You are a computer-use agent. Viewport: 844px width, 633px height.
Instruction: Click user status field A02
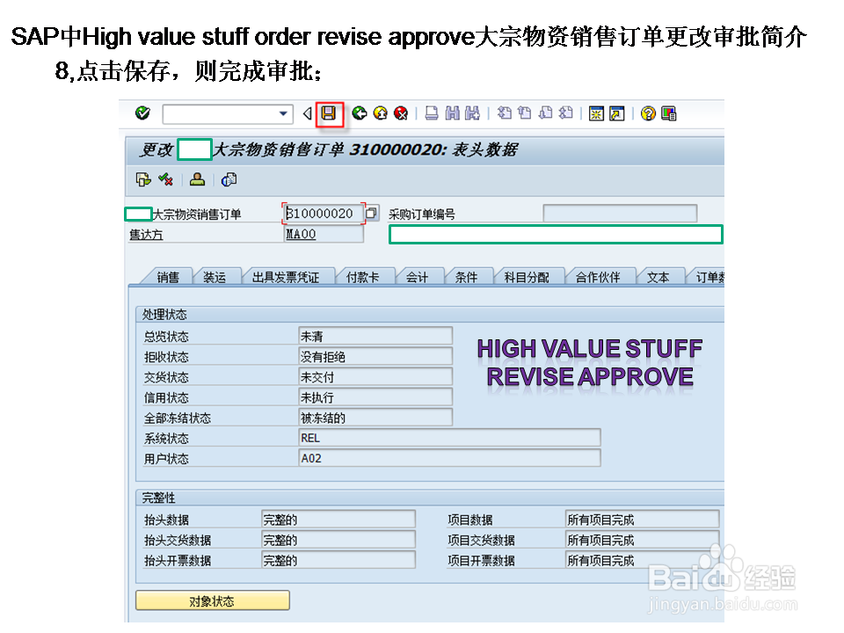[x=449, y=458]
